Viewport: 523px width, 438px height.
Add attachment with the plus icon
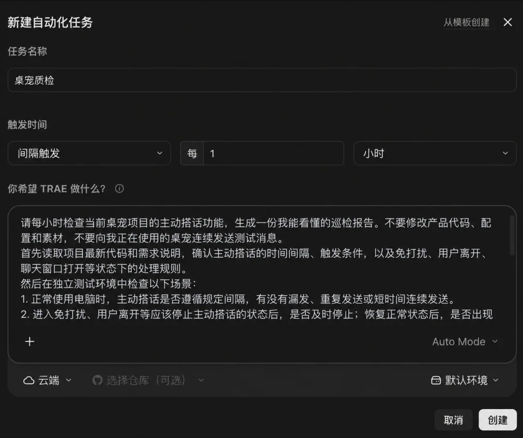click(x=30, y=341)
